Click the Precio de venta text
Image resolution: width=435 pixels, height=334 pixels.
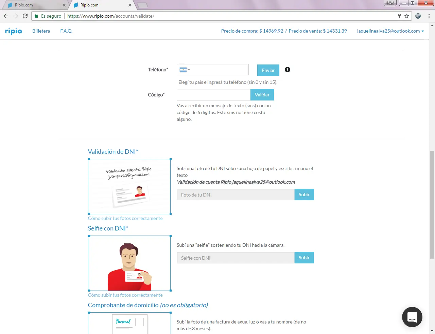pyautogui.click(x=318, y=31)
